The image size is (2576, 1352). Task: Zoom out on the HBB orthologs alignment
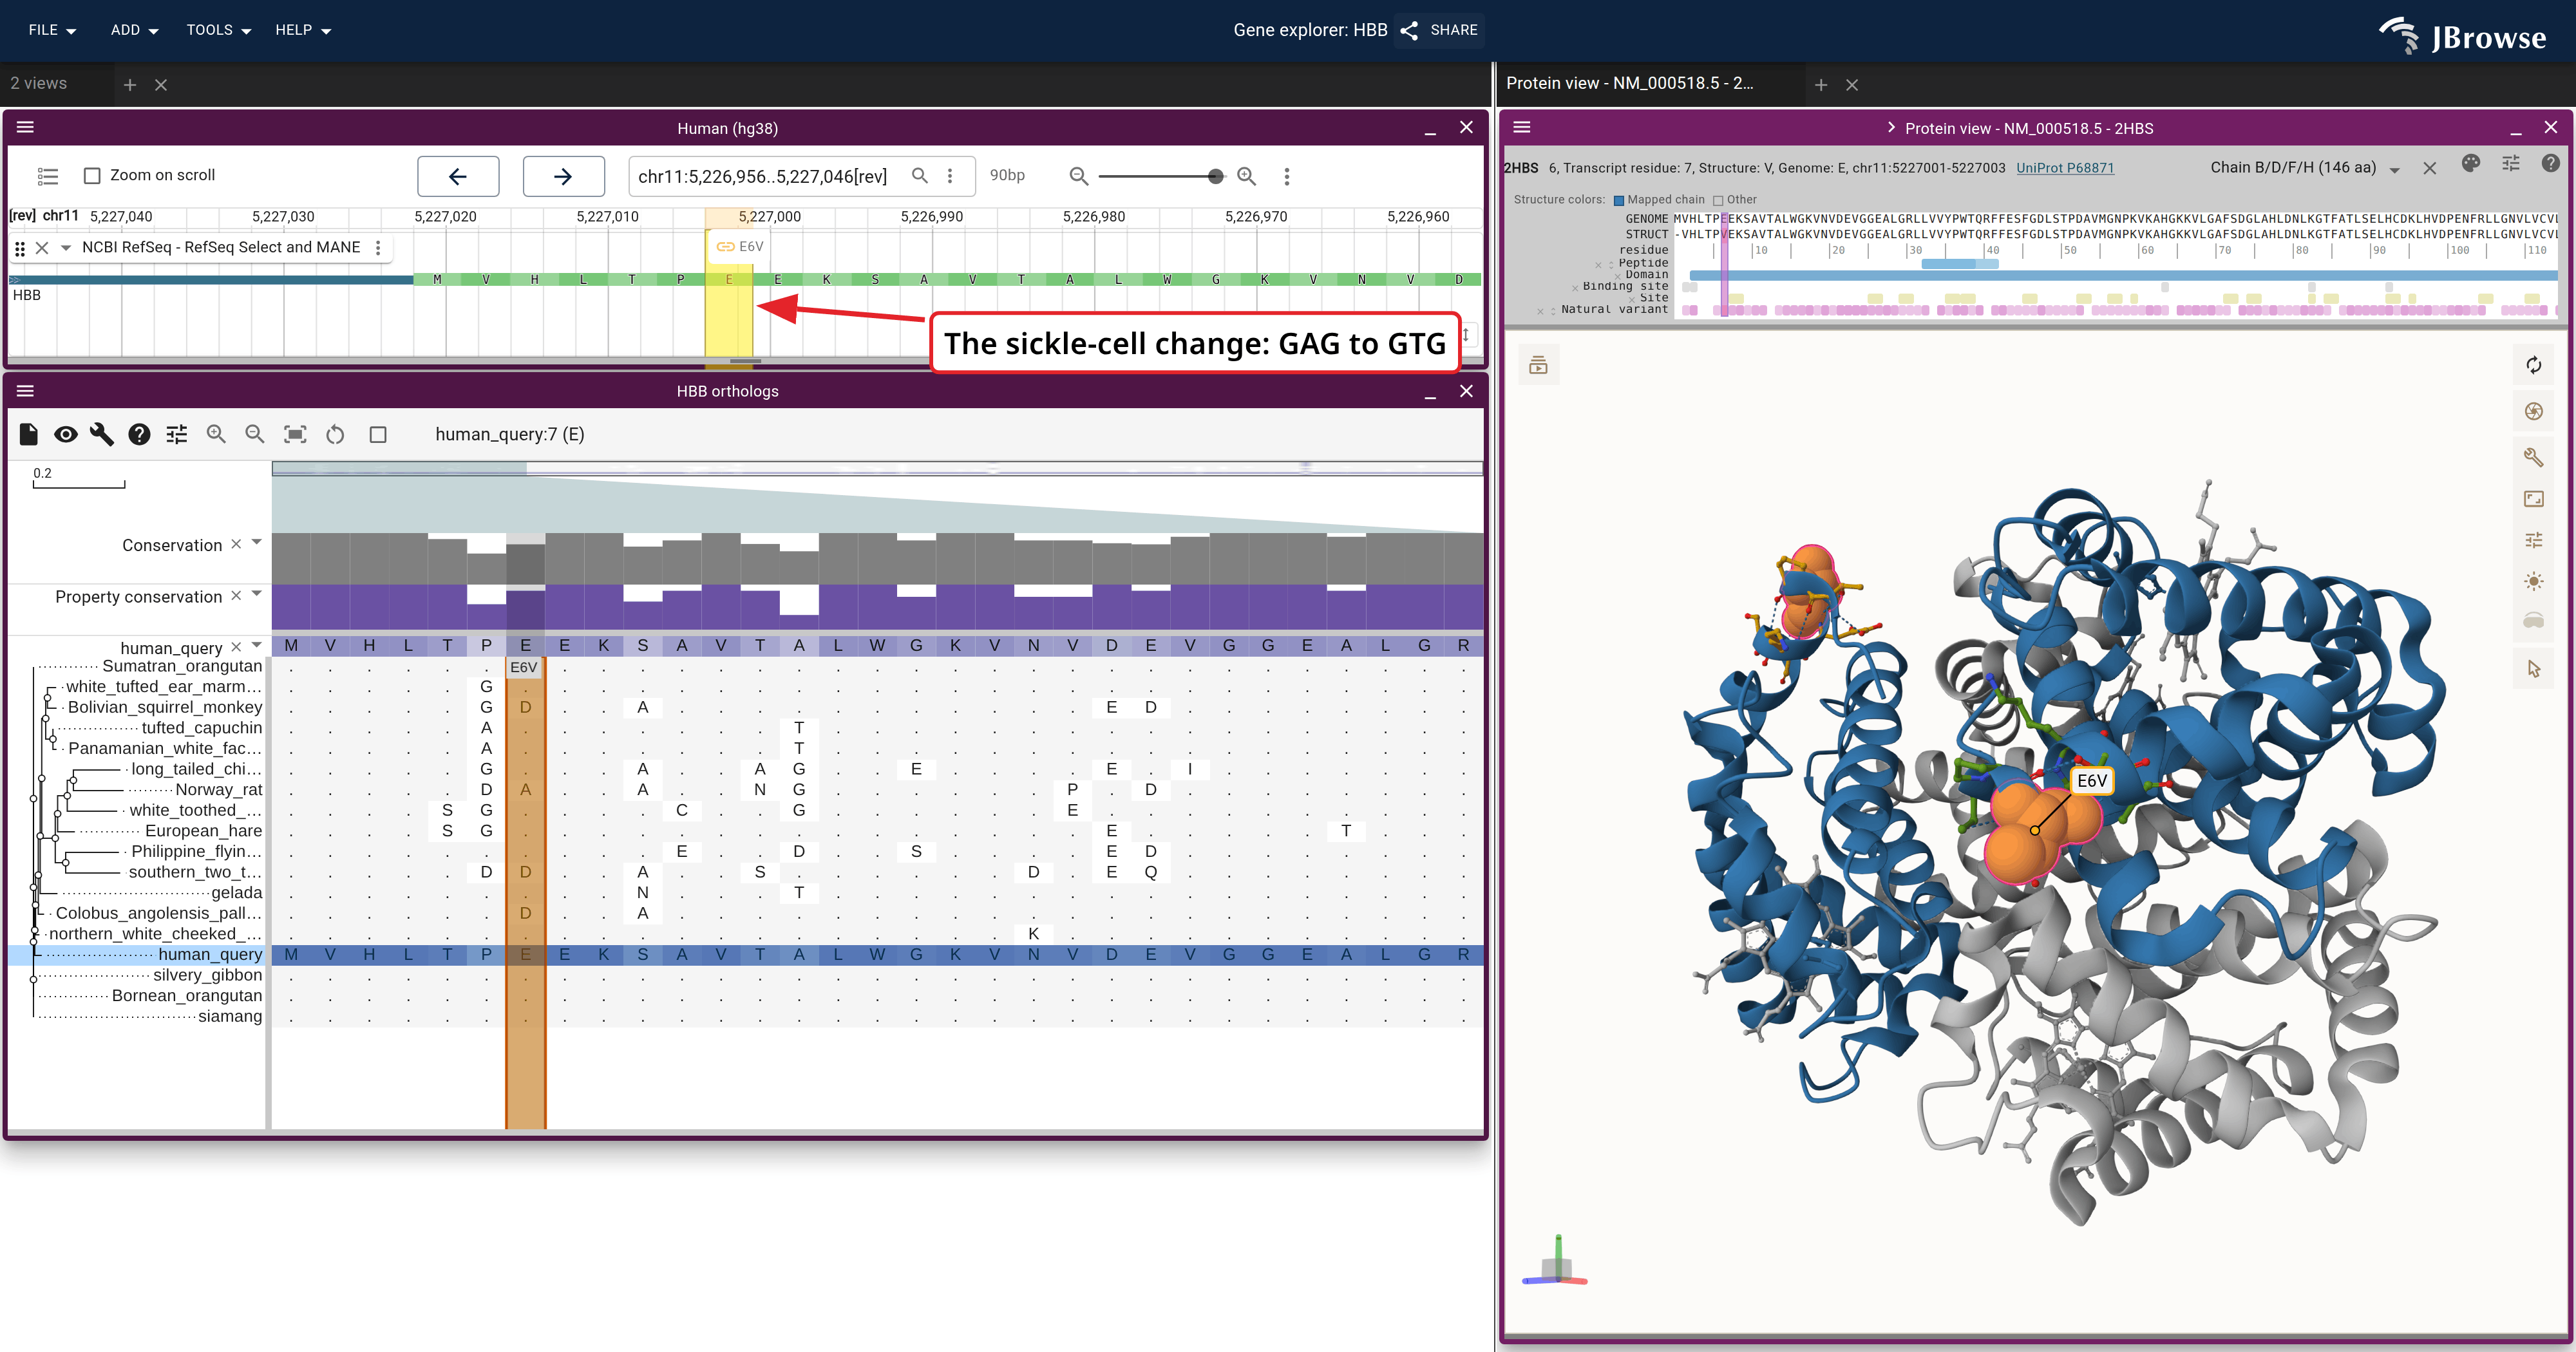255,434
